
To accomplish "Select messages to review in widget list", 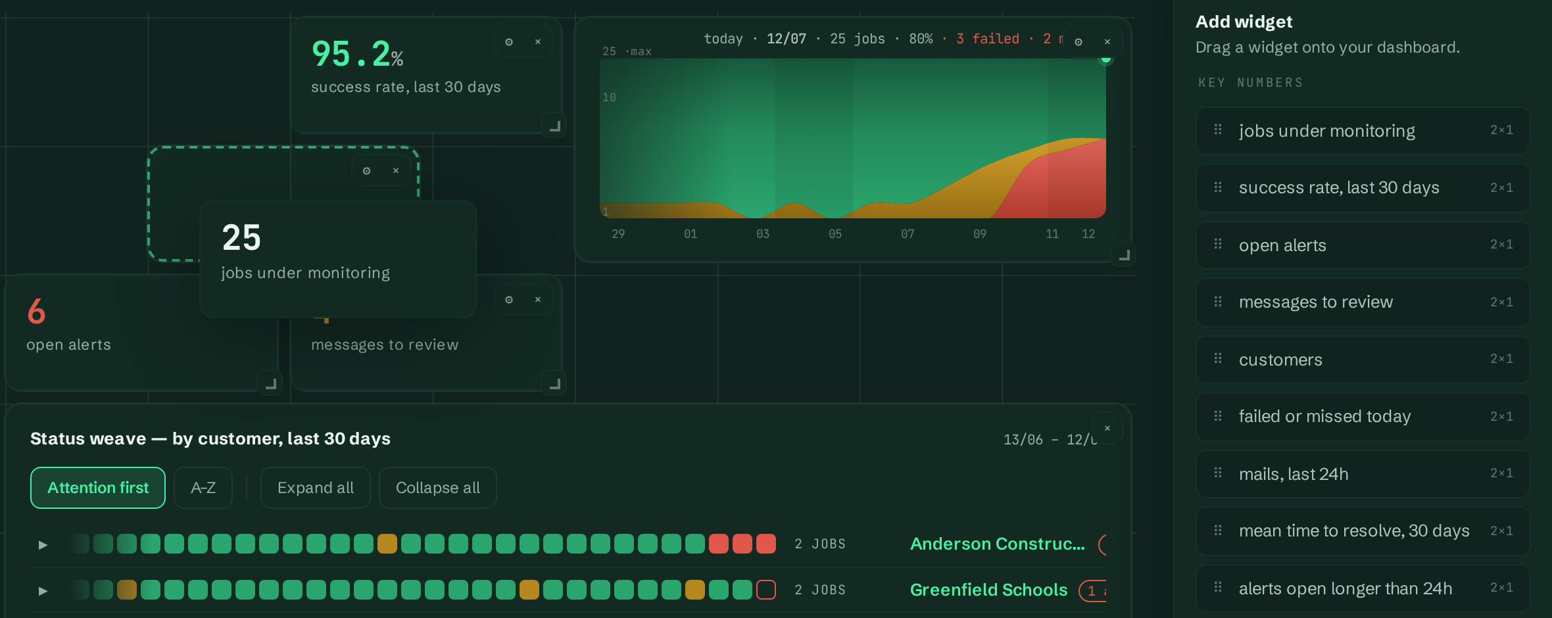I will [1363, 302].
